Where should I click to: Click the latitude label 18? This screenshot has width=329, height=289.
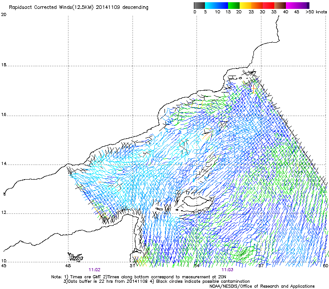pyautogui.click(x=4, y=65)
